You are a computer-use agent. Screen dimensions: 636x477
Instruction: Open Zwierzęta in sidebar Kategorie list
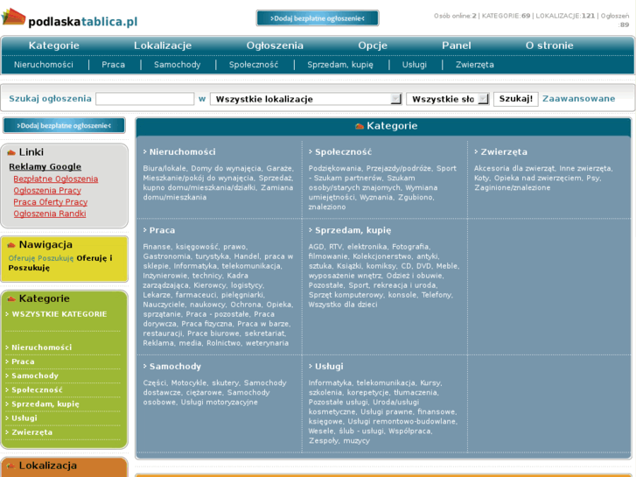click(31, 432)
